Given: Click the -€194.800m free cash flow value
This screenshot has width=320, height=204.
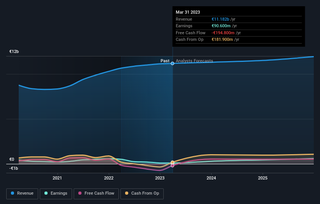Looking at the screenshot, I should click(223, 33).
